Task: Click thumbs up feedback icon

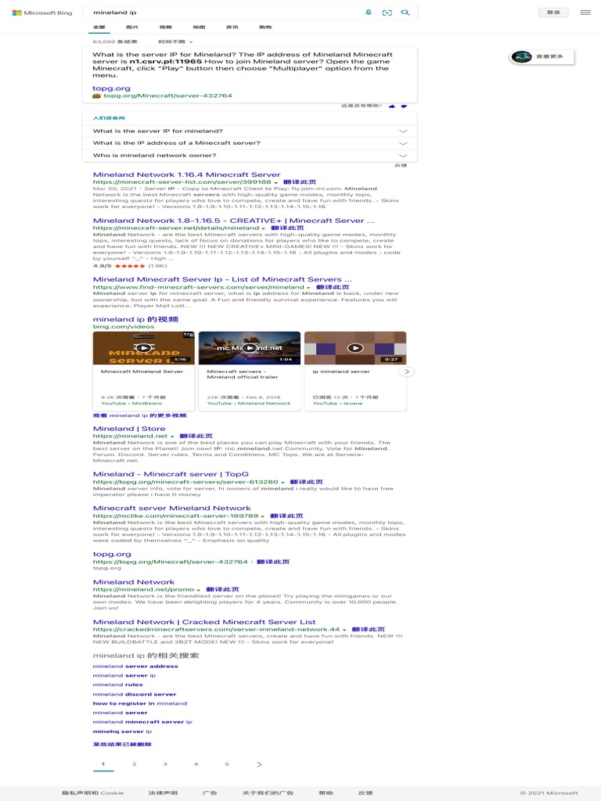Action: point(392,106)
